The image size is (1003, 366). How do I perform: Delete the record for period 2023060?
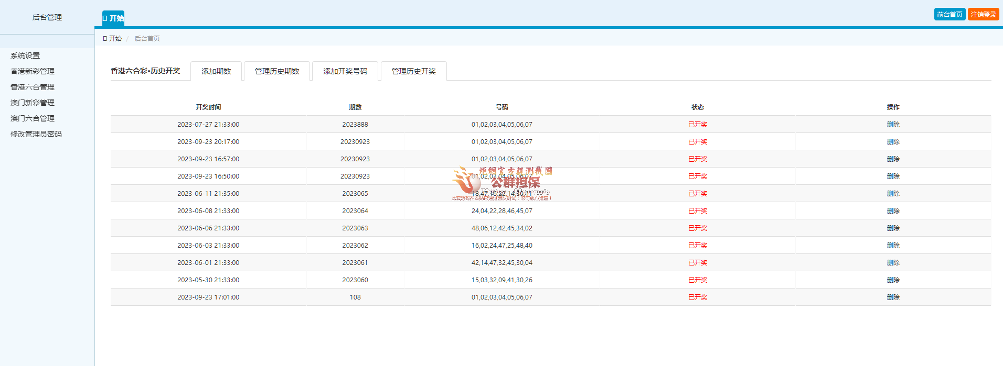point(893,280)
